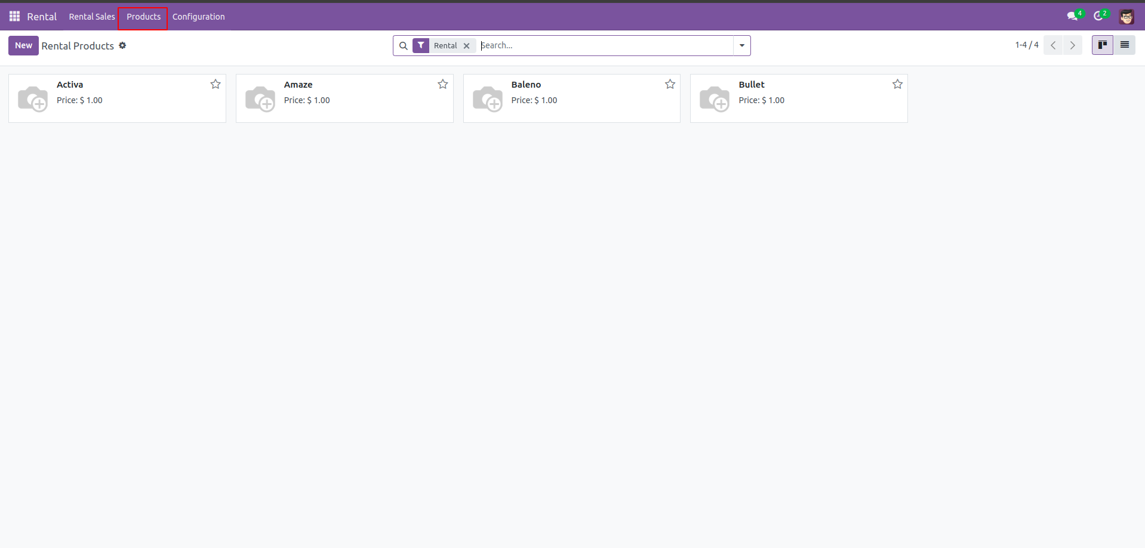Open the Bullet product card
The height and width of the screenshot is (548, 1145).
799,98
